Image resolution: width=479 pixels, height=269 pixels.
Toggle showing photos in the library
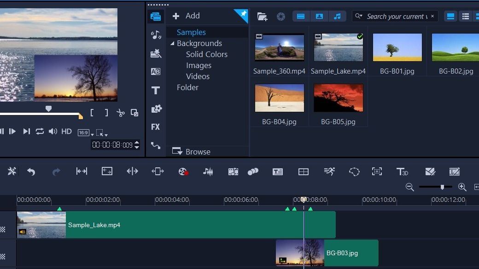pyautogui.click(x=319, y=17)
